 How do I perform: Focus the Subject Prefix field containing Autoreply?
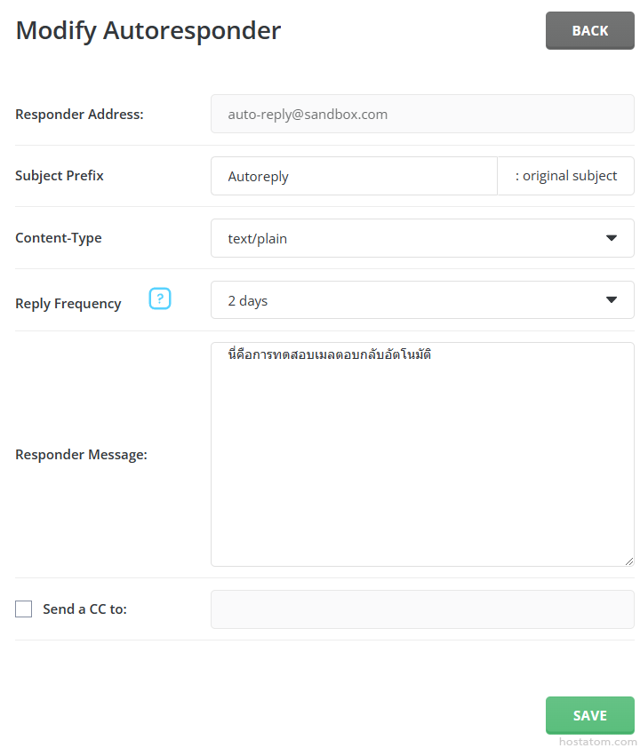coord(354,176)
